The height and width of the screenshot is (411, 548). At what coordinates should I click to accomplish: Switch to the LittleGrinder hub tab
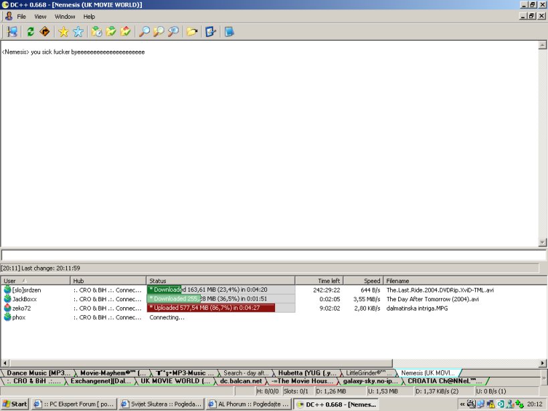pos(366,372)
